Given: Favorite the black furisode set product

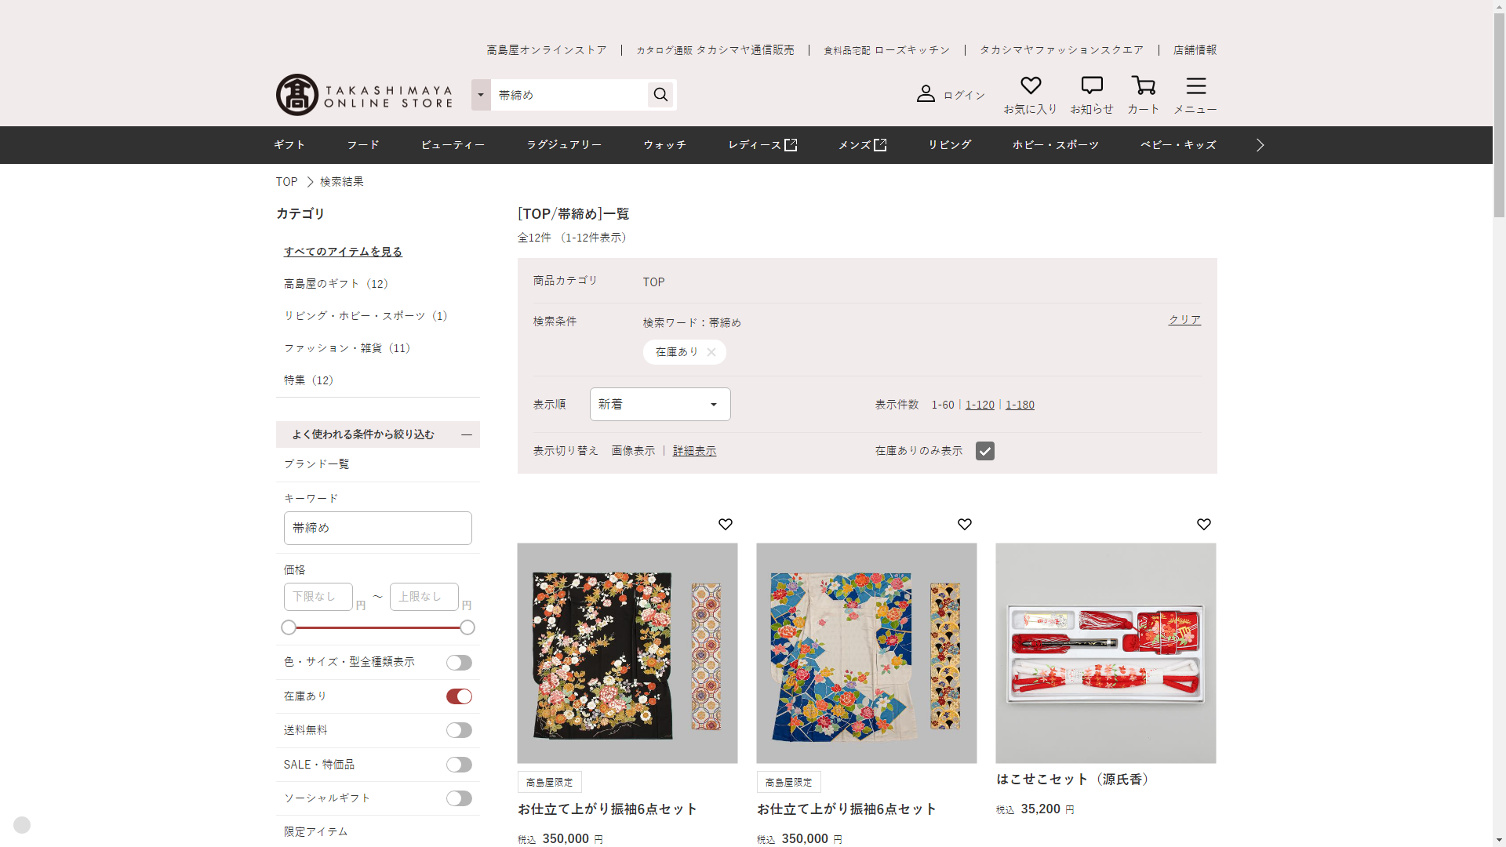Looking at the screenshot, I should click(x=725, y=524).
